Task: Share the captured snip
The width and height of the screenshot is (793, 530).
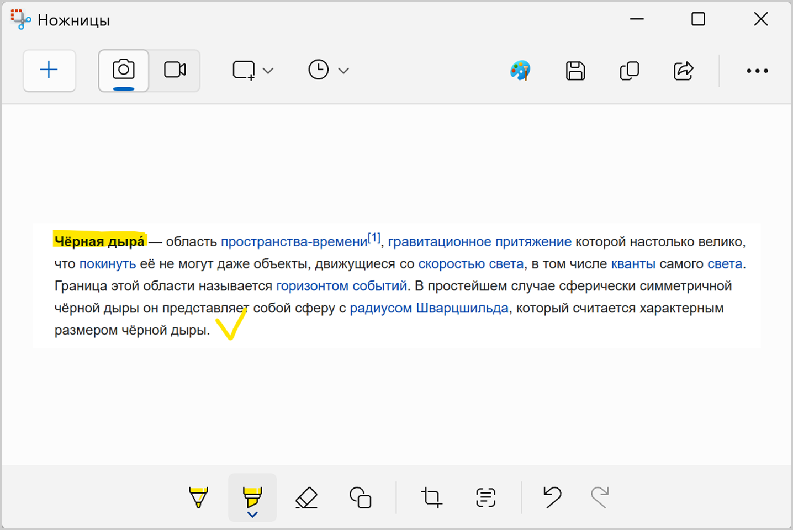Action: pyautogui.click(x=683, y=71)
